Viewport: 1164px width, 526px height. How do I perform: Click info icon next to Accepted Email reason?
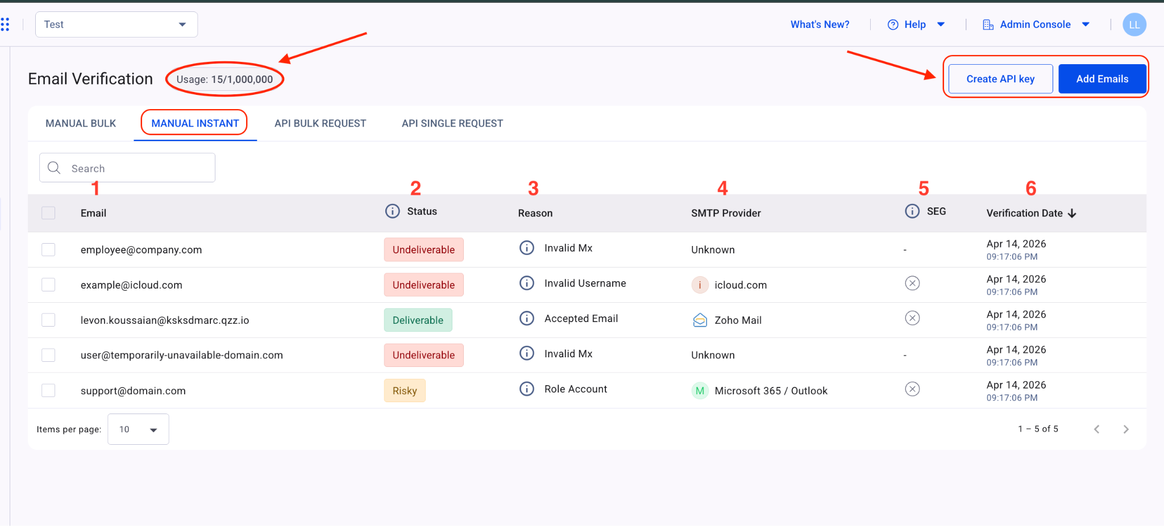click(527, 318)
